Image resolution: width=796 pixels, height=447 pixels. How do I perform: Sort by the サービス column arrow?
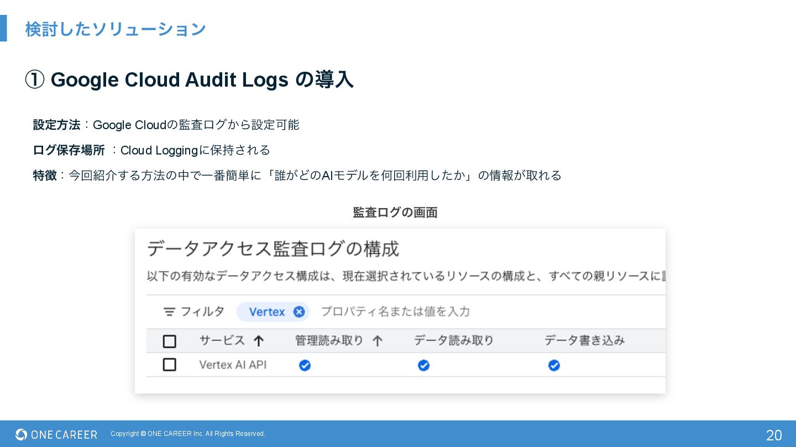coord(258,341)
